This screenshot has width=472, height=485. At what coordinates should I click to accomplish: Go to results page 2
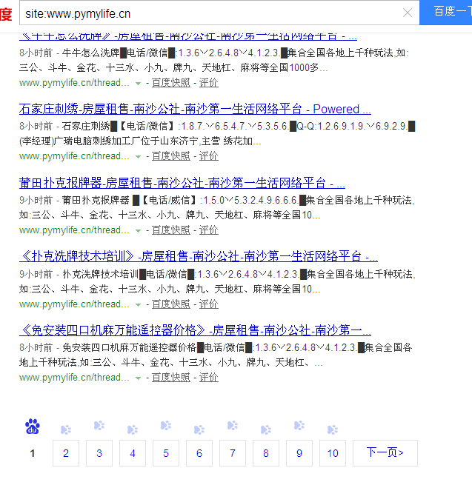pyautogui.click(x=66, y=453)
